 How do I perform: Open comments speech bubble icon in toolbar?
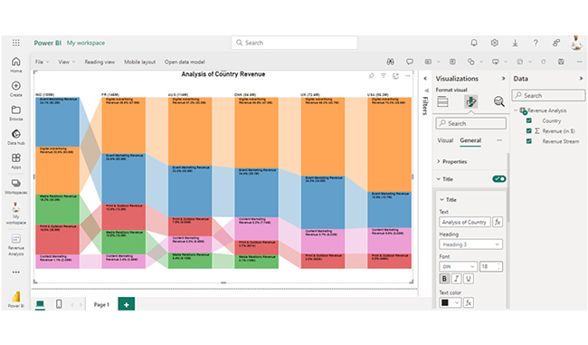[410, 62]
